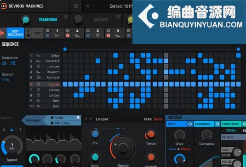Switch Looper to Sync mode
Screen dimensions: 246x167
click(x=158, y=119)
